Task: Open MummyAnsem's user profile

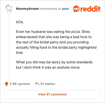Action: pos(28,9)
